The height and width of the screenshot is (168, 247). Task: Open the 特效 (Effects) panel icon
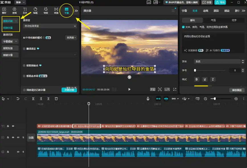46,11
